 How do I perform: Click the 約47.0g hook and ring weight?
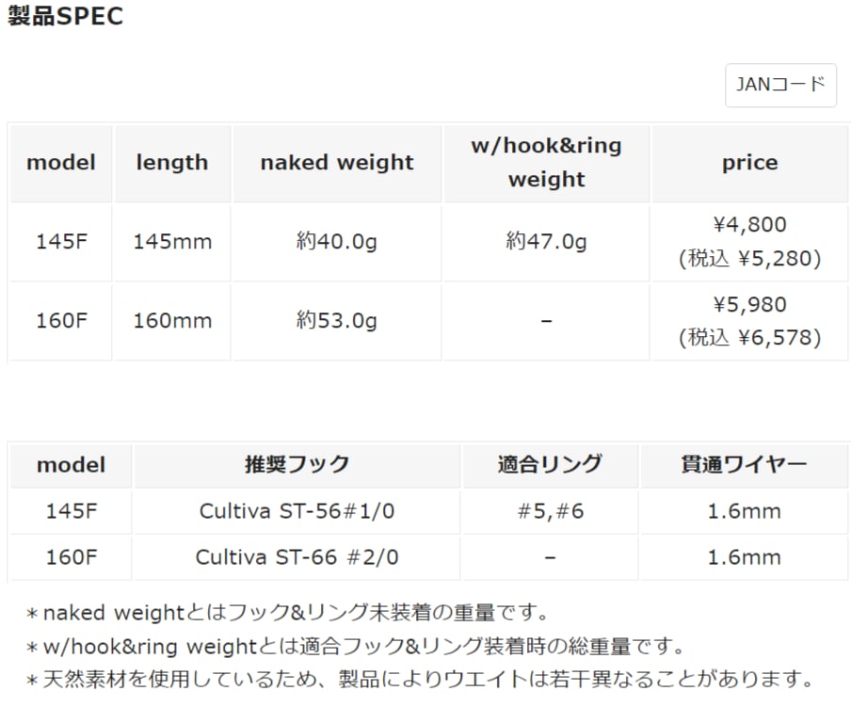tap(546, 242)
